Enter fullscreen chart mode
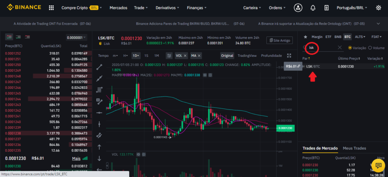The height and width of the screenshot is (177, 388). click(289, 55)
